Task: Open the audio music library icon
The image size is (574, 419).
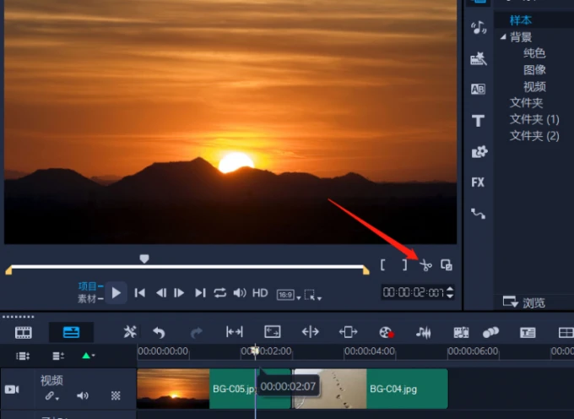Action: click(x=478, y=28)
